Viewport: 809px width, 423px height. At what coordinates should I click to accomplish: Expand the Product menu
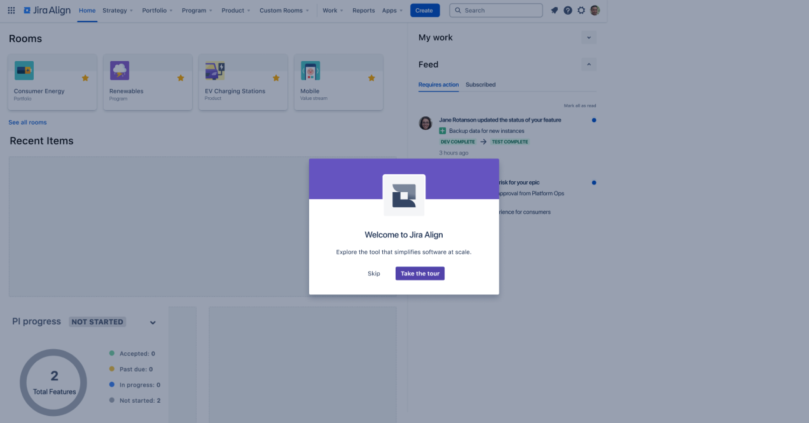click(x=236, y=10)
